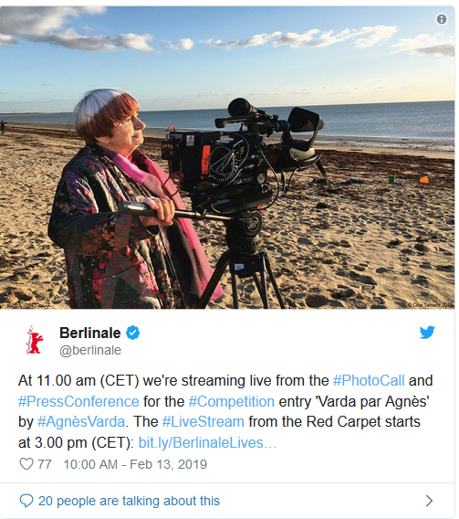Open '20 people are talking about this'
459x519 pixels.
tap(129, 501)
